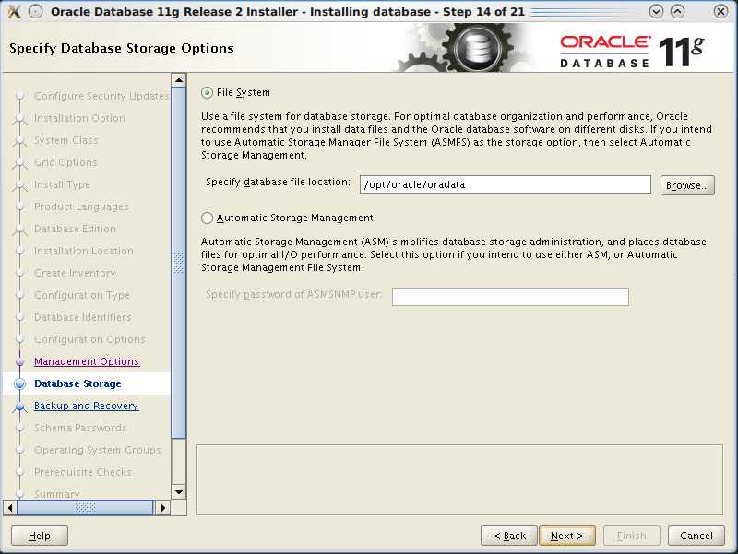Click sidebar horizontal scroll right arrow
738x554 pixels.
[x=163, y=507]
